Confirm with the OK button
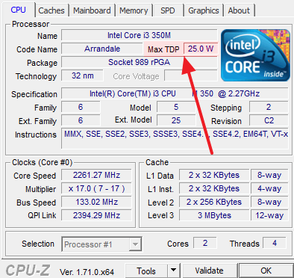 266,271
